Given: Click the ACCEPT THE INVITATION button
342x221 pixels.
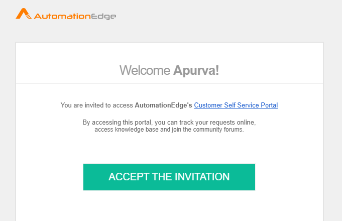Looking at the screenshot, I should (169, 177).
